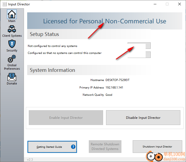Click Shutdown Input Director button

click(157, 146)
